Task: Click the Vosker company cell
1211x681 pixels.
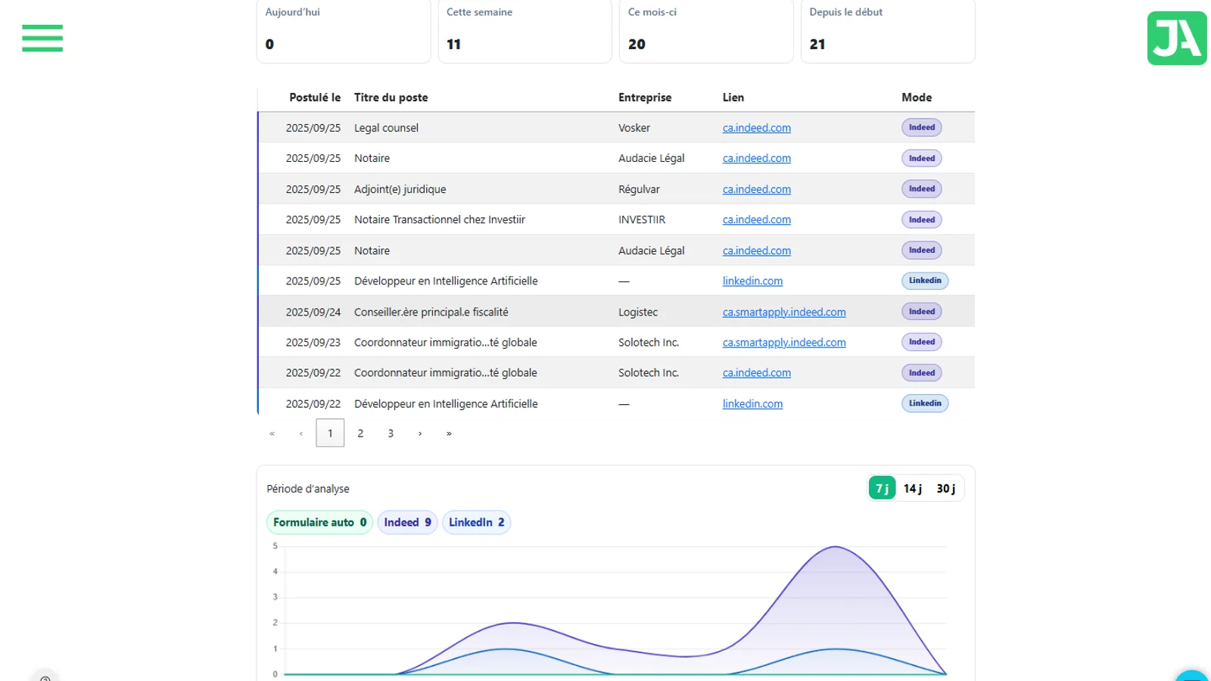Action: 634,128
